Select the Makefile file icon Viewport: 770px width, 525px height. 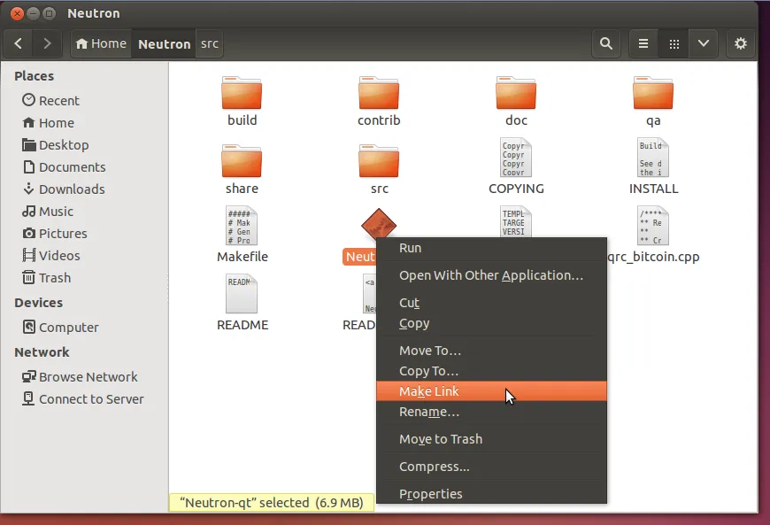[x=242, y=226]
